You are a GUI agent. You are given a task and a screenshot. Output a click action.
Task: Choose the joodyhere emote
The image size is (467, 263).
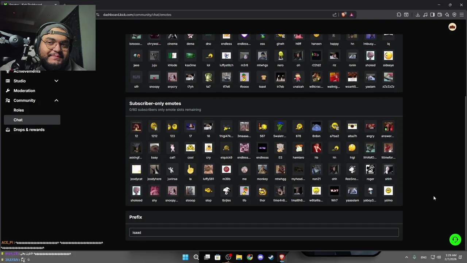coord(154,170)
